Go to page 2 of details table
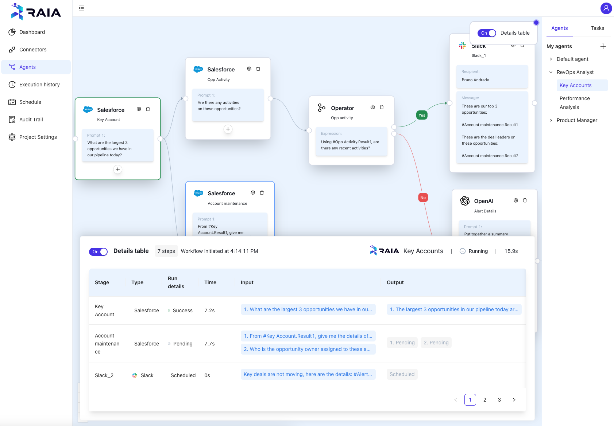 pos(485,400)
